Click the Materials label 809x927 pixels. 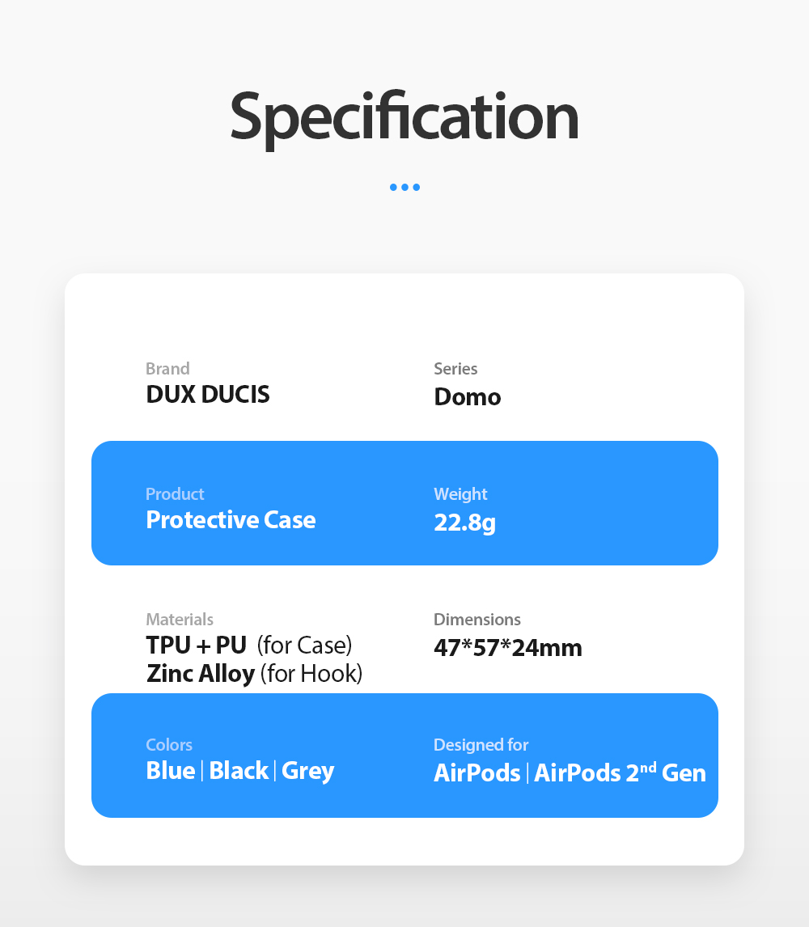(179, 619)
